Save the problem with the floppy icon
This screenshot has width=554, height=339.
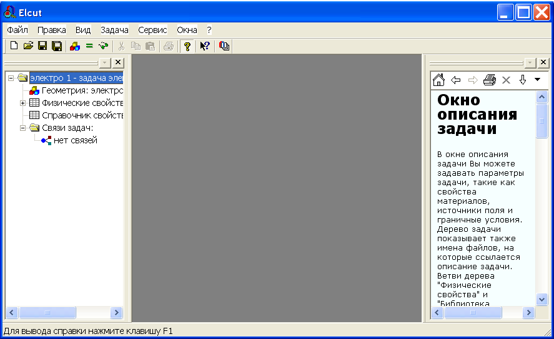click(42, 46)
